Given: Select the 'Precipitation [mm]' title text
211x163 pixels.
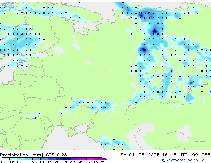Looking at the screenshot, I should [x=22, y=155].
